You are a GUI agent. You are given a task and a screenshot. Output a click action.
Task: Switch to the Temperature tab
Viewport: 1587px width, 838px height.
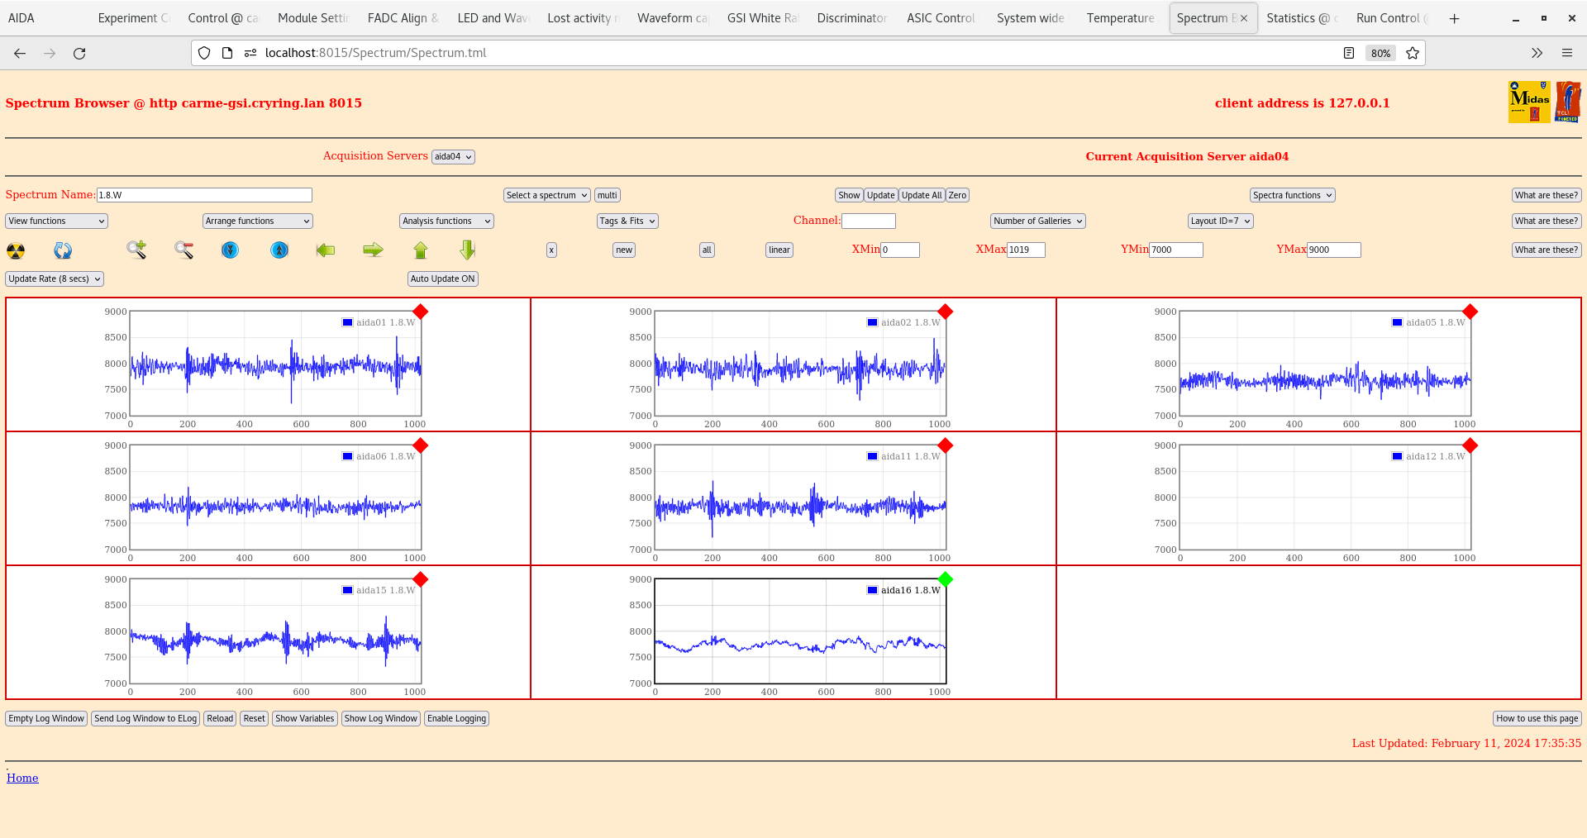click(x=1120, y=18)
